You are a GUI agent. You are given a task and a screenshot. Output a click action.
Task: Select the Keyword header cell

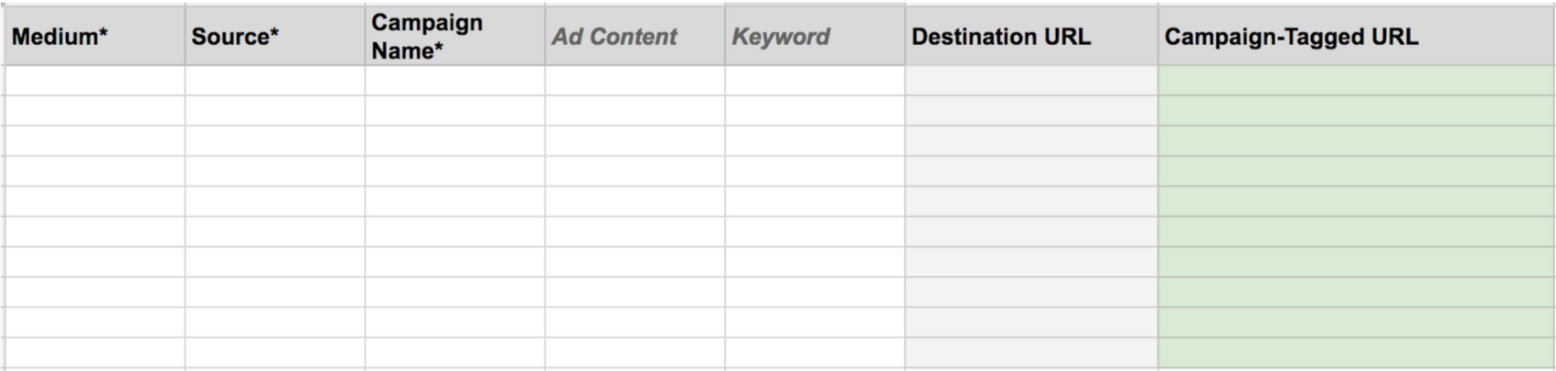pyautogui.click(x=815, y=35)
